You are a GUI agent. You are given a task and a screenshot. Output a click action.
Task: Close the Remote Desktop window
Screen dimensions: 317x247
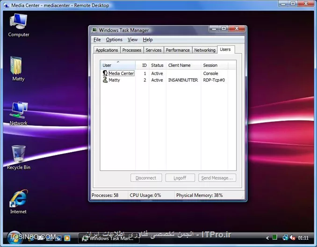[x=306, y=4]
